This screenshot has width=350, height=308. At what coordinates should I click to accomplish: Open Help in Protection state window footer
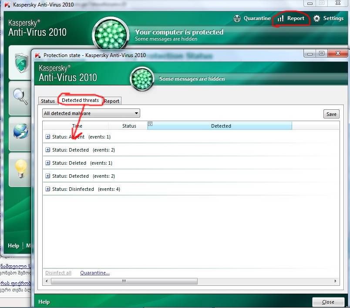pos(44,302)
